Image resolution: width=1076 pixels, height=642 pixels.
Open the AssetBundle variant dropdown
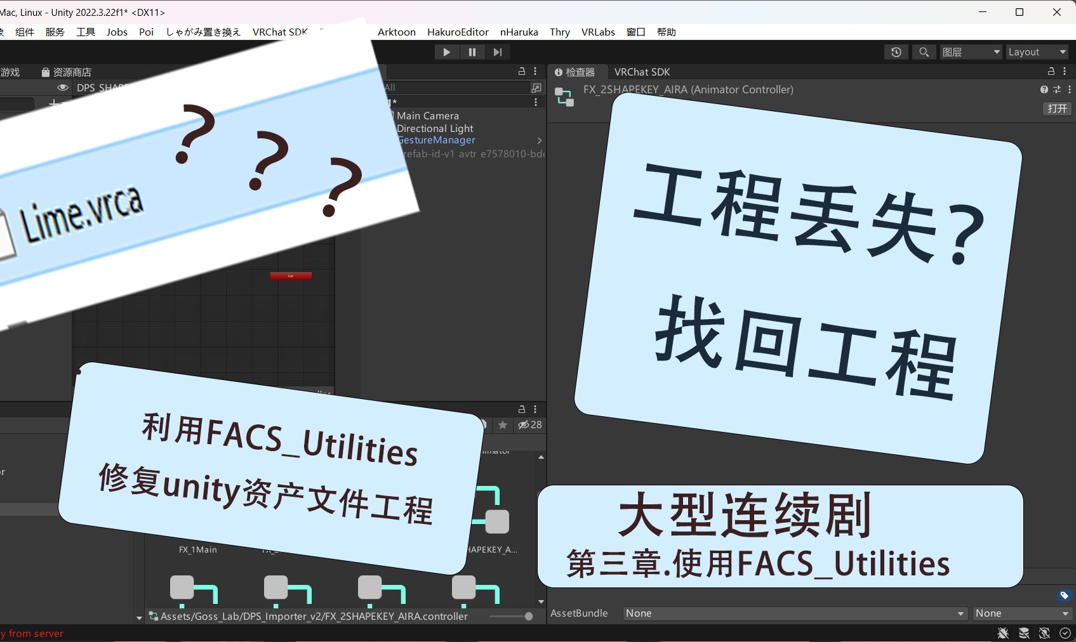[1022, 613]
